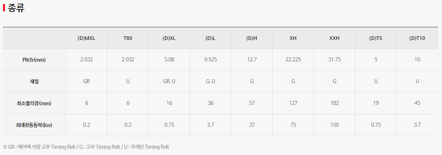
Task: Select the 182 minimum pulley cell
Action: (x=334, y=103)
